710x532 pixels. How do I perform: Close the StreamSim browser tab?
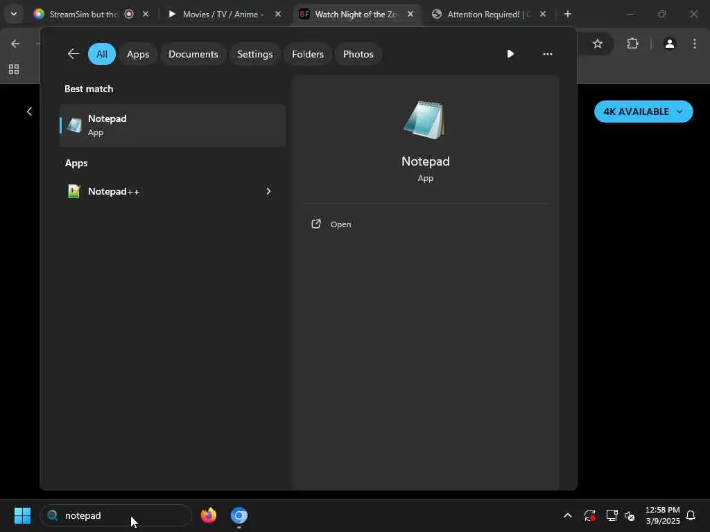[146, 15]
